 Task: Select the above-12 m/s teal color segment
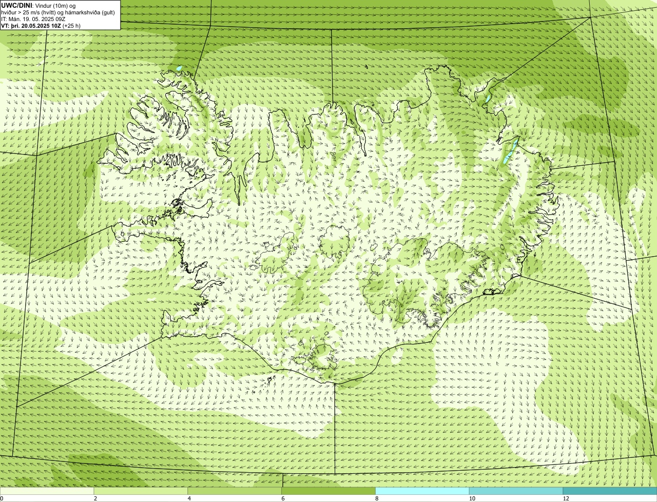point(610,491)
